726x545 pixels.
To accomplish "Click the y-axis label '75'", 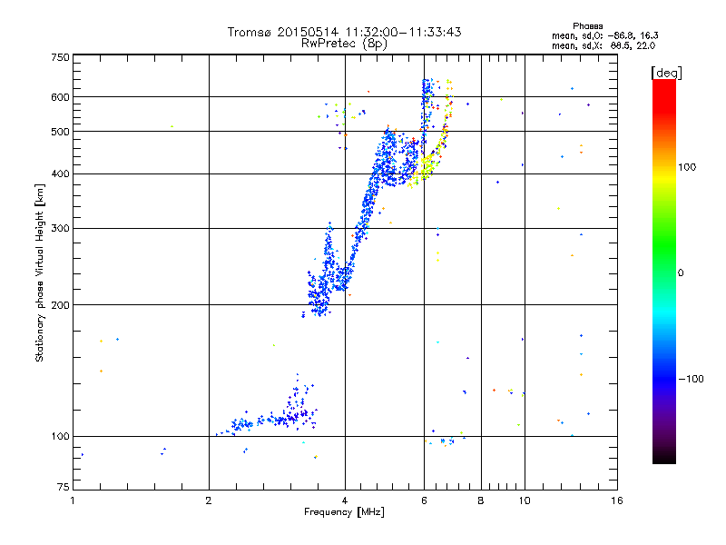I will [x=64, y=487].
